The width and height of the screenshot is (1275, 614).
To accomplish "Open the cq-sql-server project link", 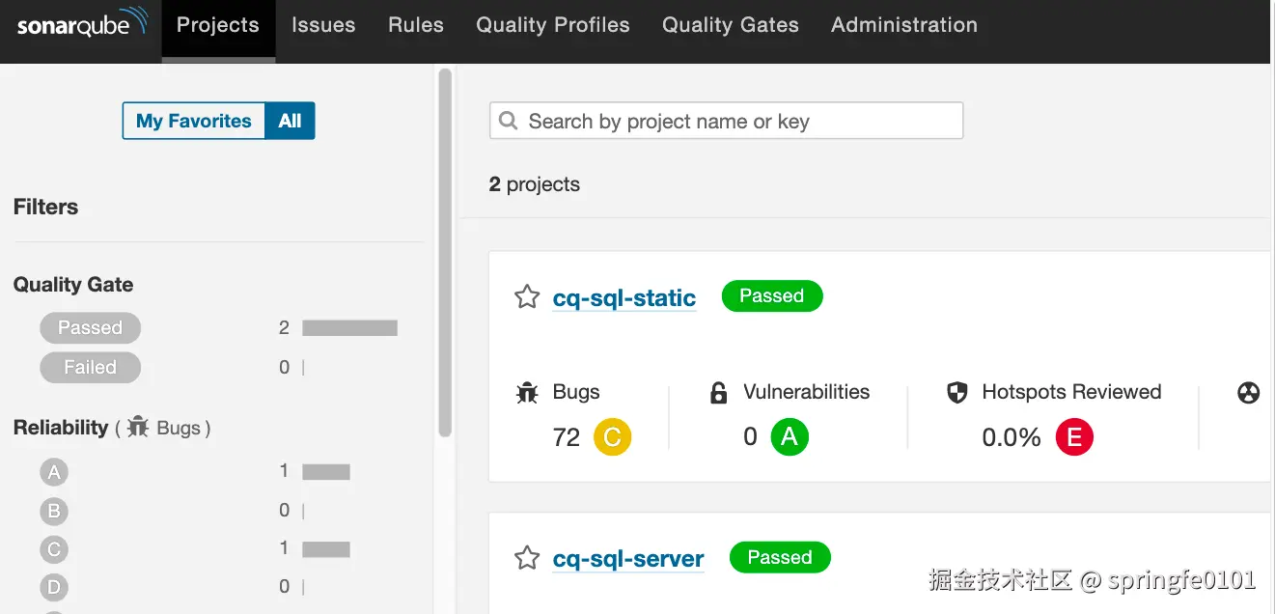I will [x=628, y=559].
